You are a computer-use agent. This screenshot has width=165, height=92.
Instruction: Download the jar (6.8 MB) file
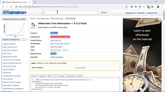click(56, 50)
